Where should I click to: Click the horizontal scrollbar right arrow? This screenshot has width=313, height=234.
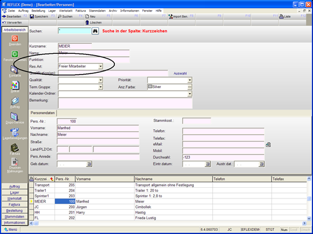point(305,223)
